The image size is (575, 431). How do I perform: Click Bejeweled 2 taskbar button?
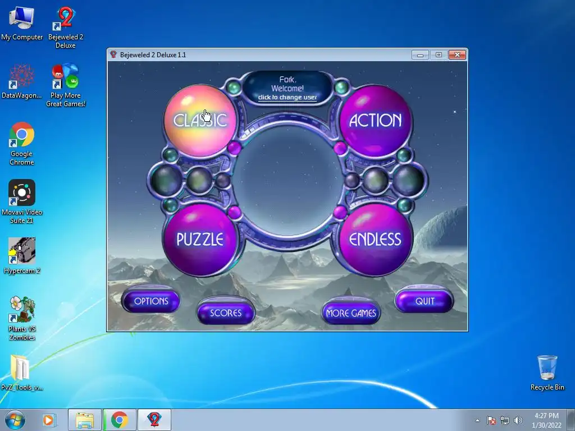pos(154,420)
